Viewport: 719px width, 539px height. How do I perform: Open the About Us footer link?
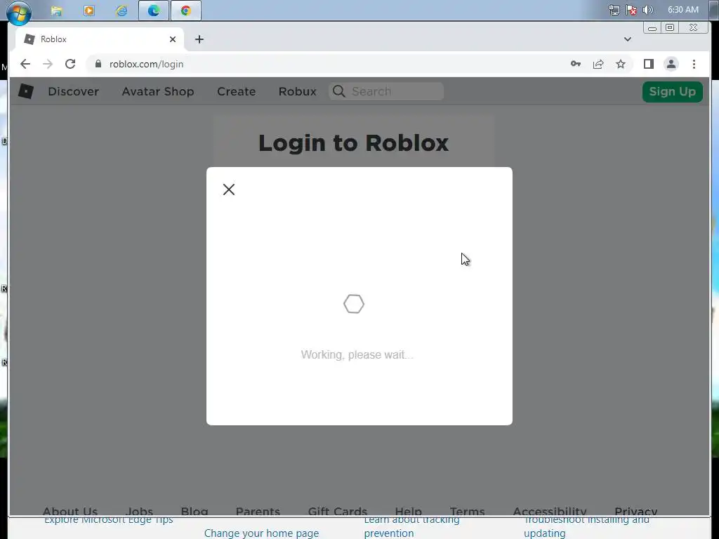click(70, 511)
